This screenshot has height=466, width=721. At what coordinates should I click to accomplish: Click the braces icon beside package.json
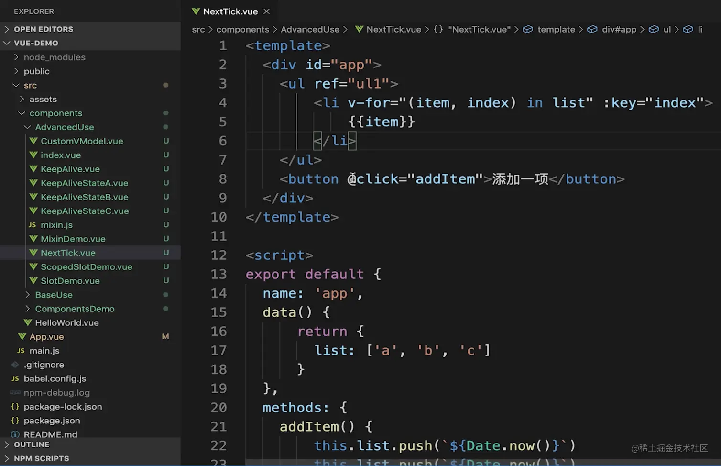(15, 421)
